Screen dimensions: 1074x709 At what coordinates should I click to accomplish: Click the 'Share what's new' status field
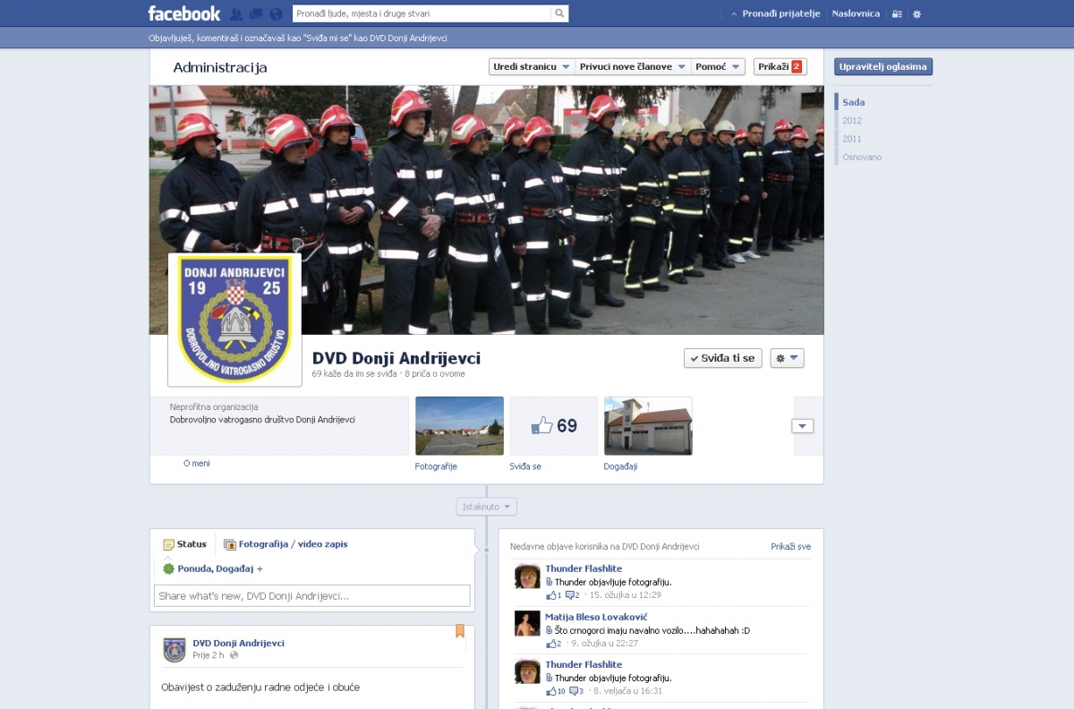(x=311, y=596)
